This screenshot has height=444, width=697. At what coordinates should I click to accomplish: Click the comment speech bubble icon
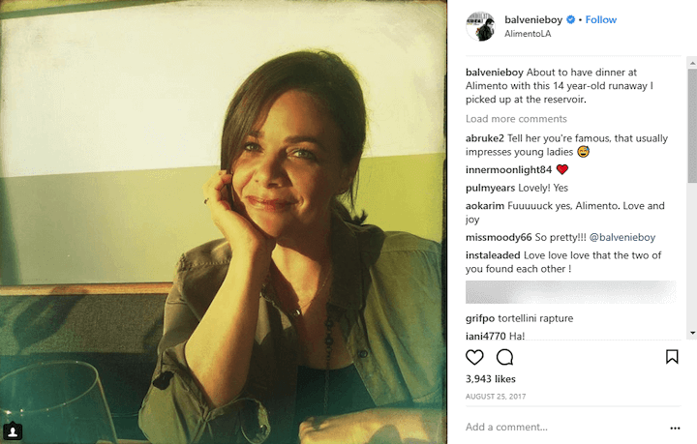(505, 357)
